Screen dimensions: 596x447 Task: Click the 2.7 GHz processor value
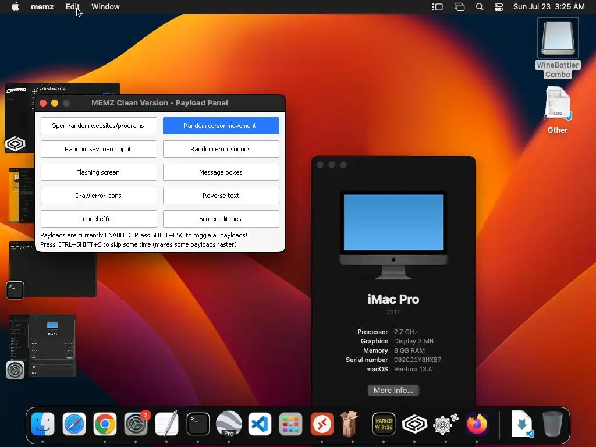coord(406,332)
